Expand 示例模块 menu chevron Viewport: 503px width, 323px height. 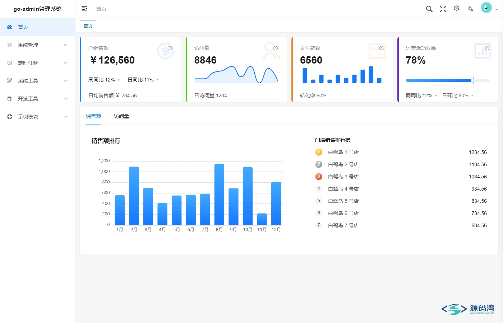(66, 117)
